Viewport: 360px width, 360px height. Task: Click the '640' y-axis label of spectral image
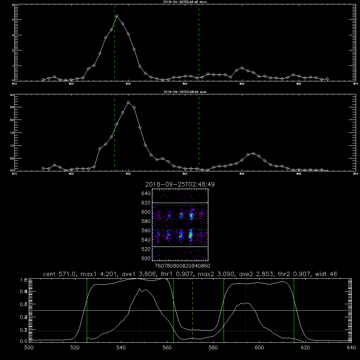tap(146, 194)
